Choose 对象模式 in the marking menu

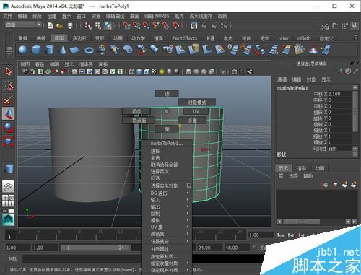(196, 102)
